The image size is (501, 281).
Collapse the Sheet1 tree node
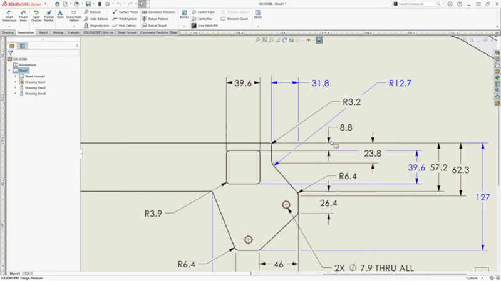coord(9,71)
